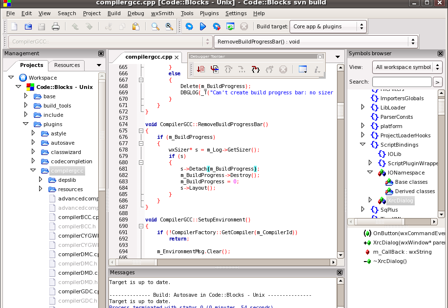
Task: Select compilerBCC.cpp in project tree
Action: click(x=78, y=217)
